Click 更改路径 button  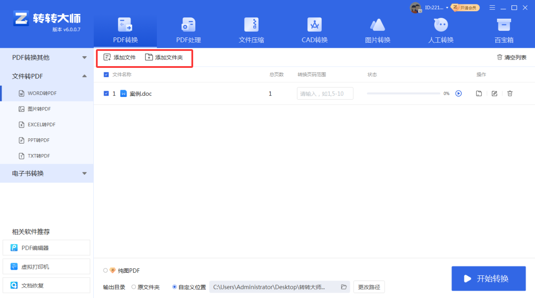tap(369, 287)
